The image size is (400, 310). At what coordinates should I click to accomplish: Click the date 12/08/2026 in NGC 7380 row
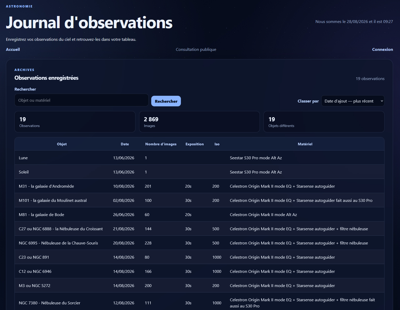124,303
